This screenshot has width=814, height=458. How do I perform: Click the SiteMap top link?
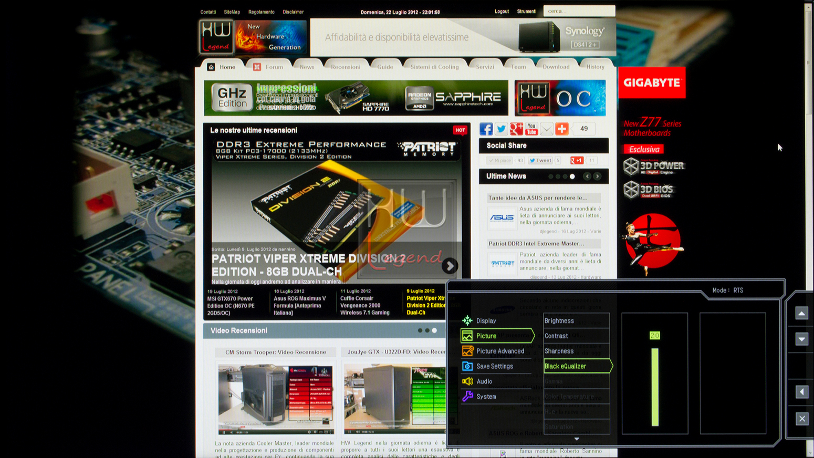pos(232,12)
